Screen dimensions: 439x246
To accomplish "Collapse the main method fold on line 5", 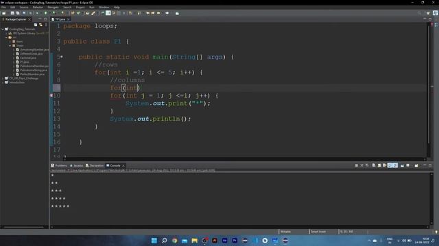I will point(62,57).
